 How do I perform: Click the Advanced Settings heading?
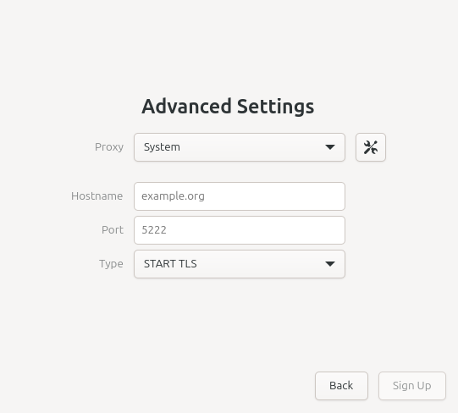tap(228, 107)
